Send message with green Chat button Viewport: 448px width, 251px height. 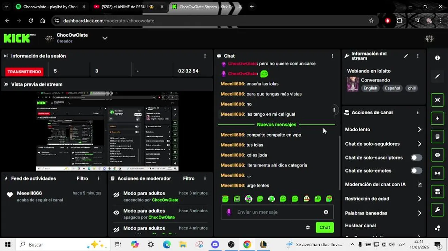click(324, 227)
